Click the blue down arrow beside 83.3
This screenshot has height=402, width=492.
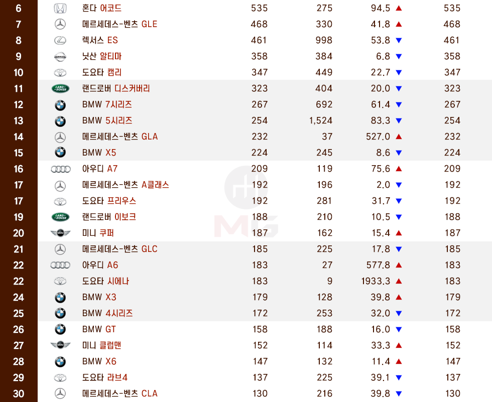point(399,120)
